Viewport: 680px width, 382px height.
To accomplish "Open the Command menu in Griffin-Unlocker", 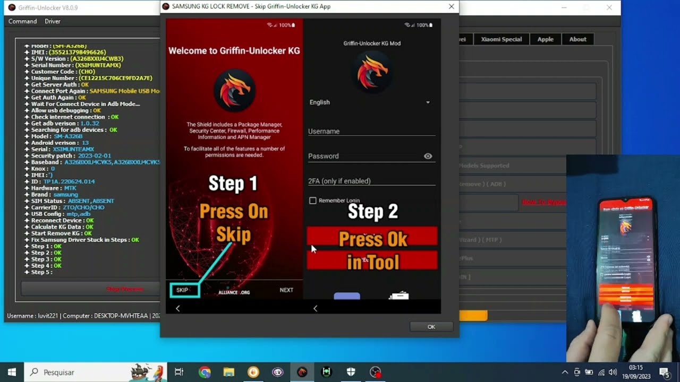I will 22,21.
